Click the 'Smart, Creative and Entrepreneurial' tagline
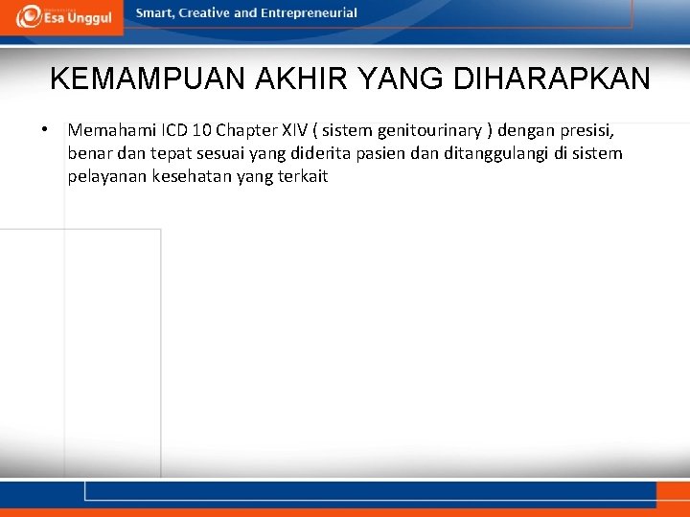Viewport: 690px width, 517px height. (246, 12)
